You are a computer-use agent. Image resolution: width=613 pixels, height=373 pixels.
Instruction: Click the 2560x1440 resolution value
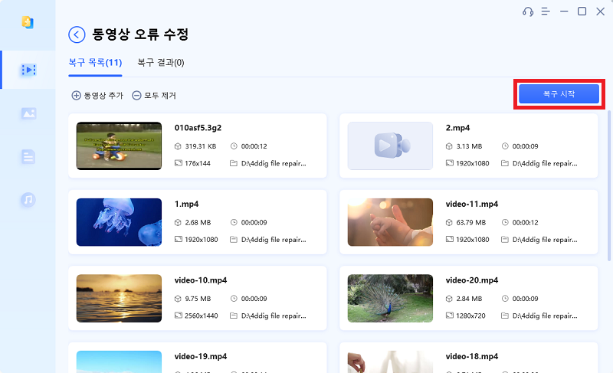tap(202, 316)
